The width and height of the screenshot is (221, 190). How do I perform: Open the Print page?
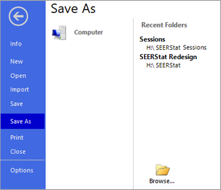click(17, 137)
